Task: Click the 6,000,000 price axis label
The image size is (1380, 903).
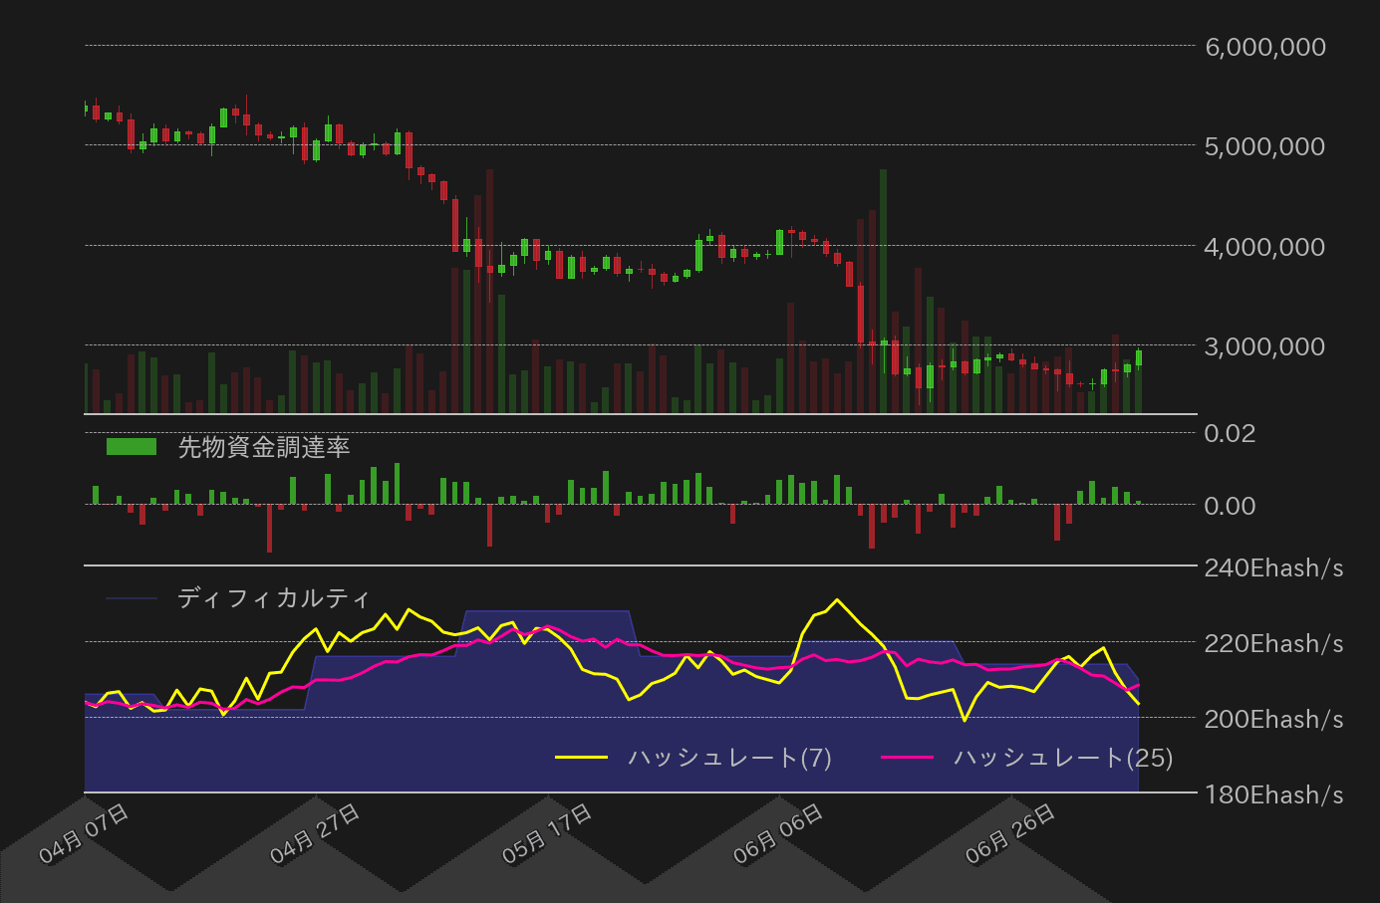Action: [1263, 47]
